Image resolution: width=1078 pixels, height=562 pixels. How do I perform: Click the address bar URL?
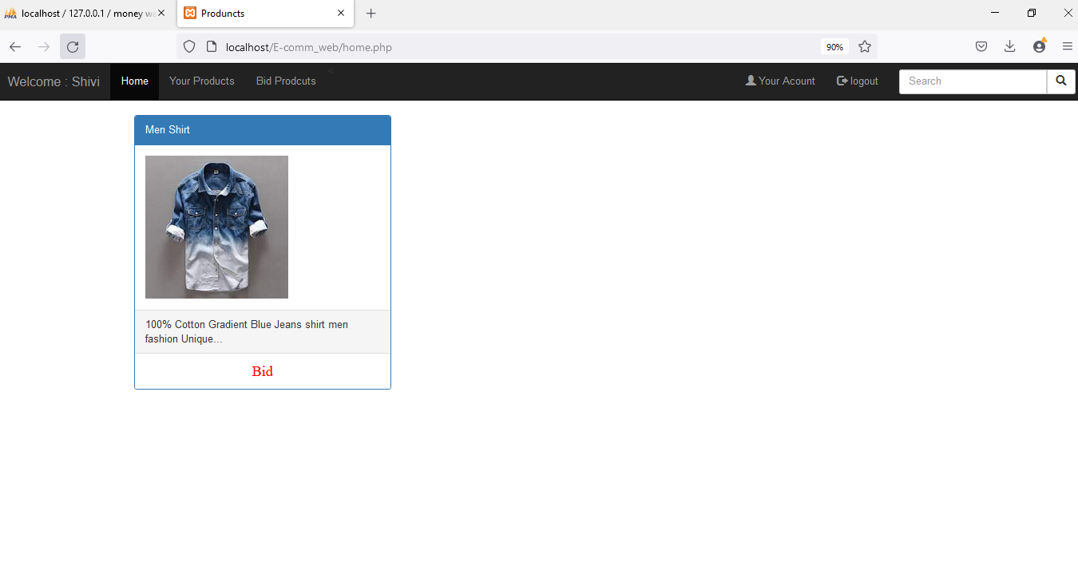pos(309,47)
